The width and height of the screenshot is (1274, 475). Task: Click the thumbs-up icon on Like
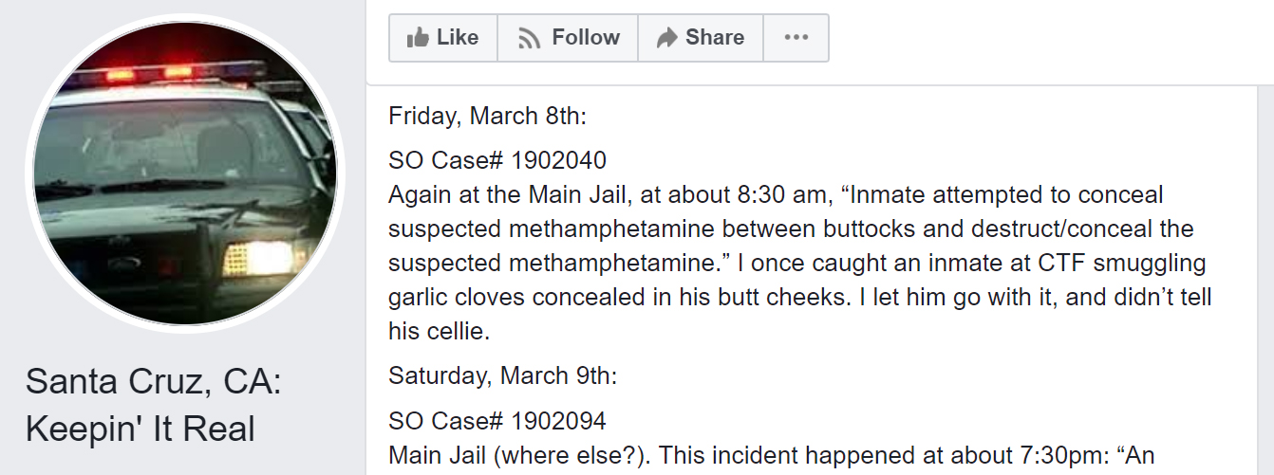pos(418,38)
